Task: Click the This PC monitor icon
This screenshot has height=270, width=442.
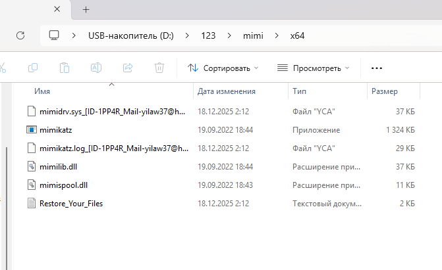Action: tap(55, 35)
